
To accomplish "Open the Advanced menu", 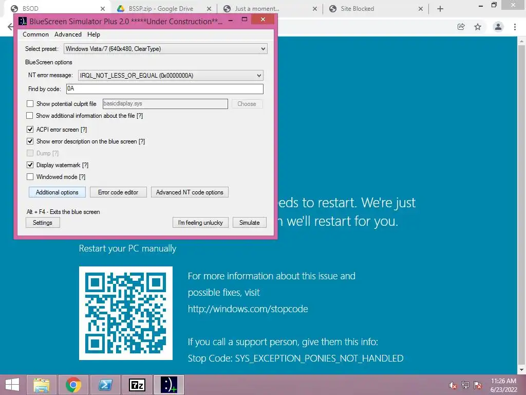I will [x=68, y=34].
